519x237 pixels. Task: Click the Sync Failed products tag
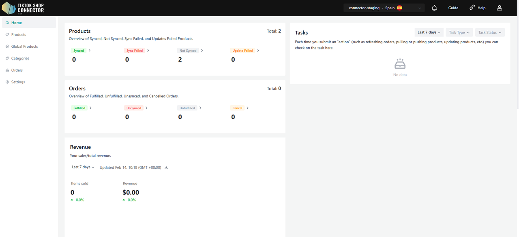tap(135, 51)
